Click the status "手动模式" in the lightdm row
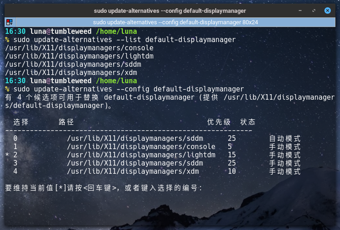The height and width of the screenshot is (230, 340). coord(285,155)
